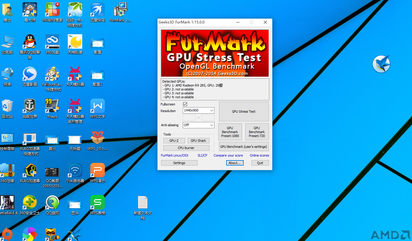The width and height of the screenshot is (412, 241).
Task: Click the GPU 1: AMD Radeon R9 285 line
Action: click(192, 85)
